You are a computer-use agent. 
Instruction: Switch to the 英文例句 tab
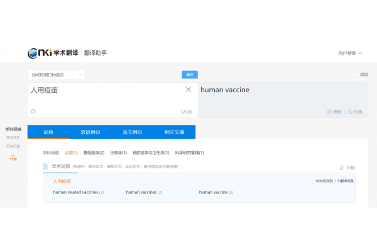coord(132,132)
